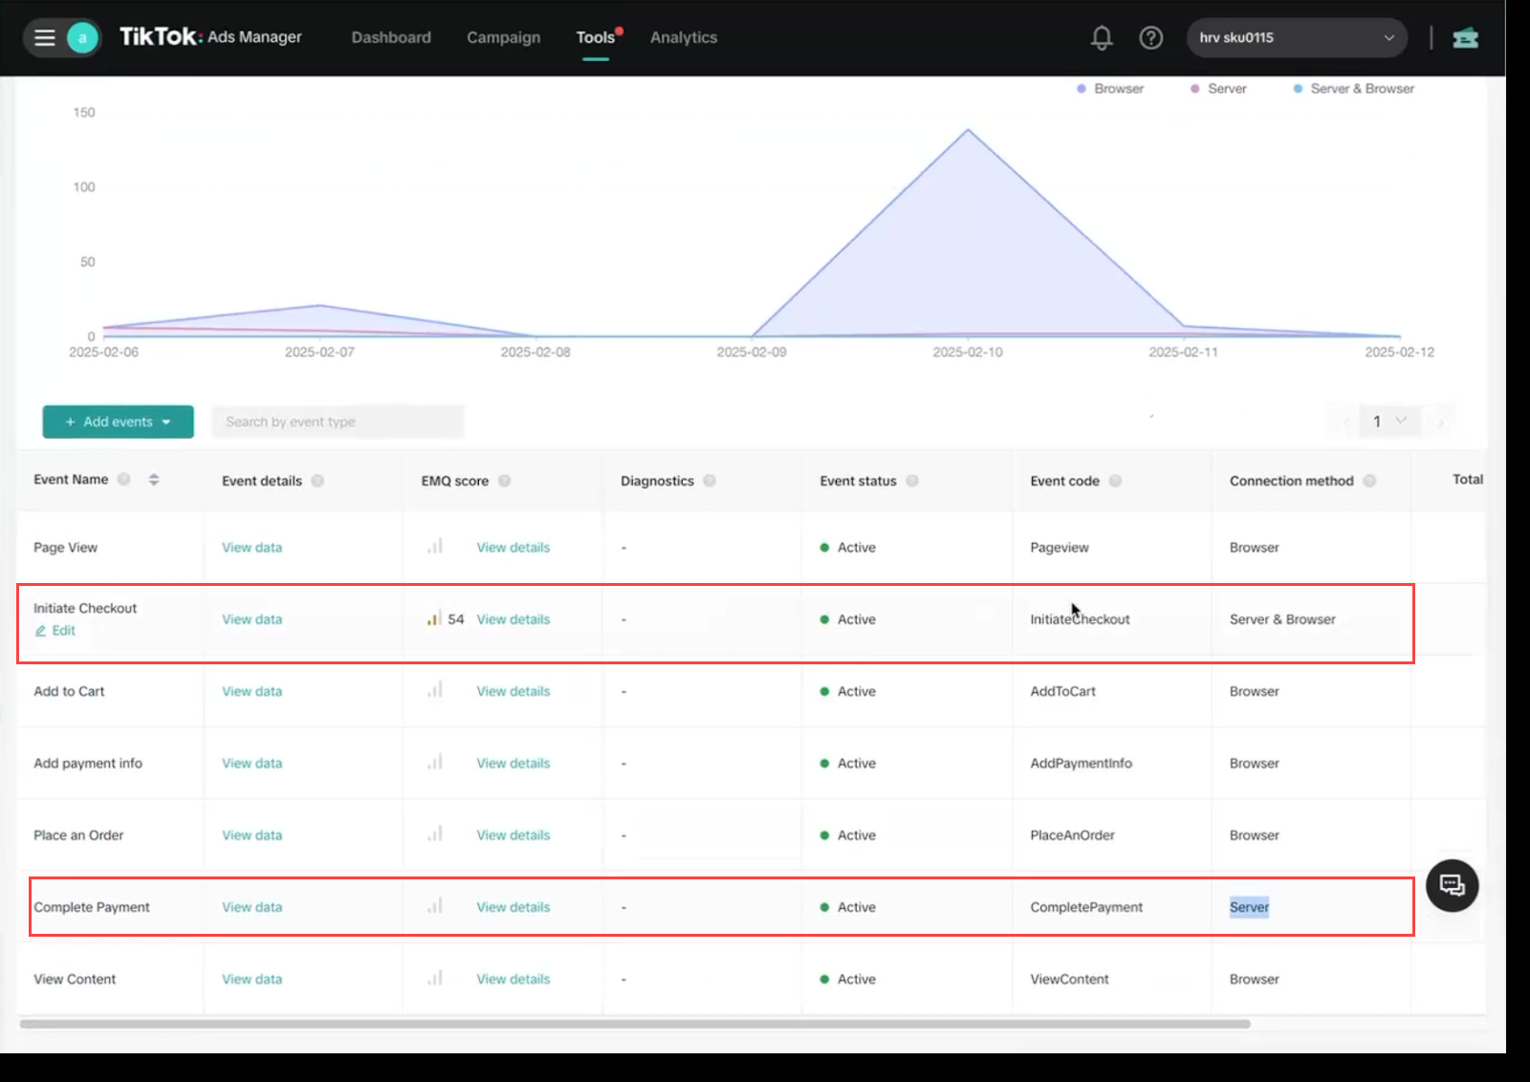Click the Search by event type field
Viewport: 1530px width, 1082px height.
tap(337, 422)
